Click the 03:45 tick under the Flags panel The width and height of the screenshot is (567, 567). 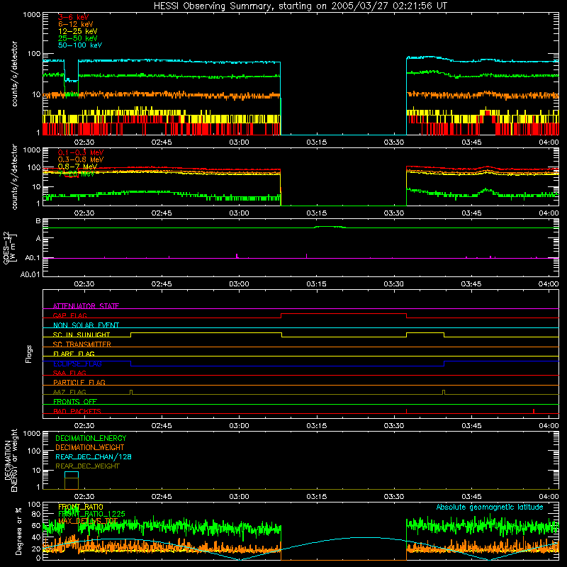(471, 426)
